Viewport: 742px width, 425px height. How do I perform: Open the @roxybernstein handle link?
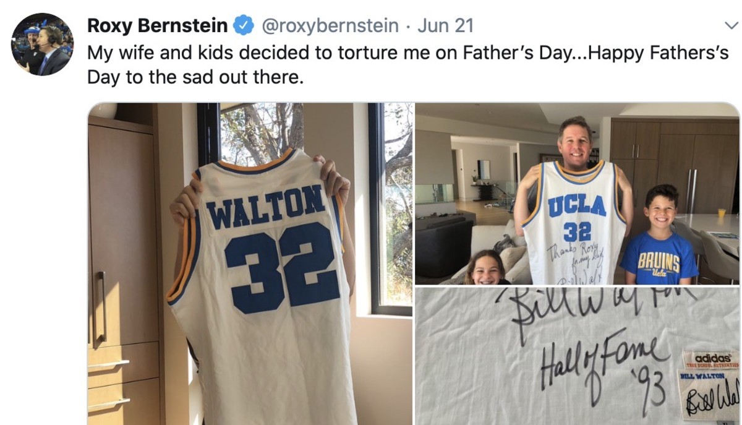point(330,25)
